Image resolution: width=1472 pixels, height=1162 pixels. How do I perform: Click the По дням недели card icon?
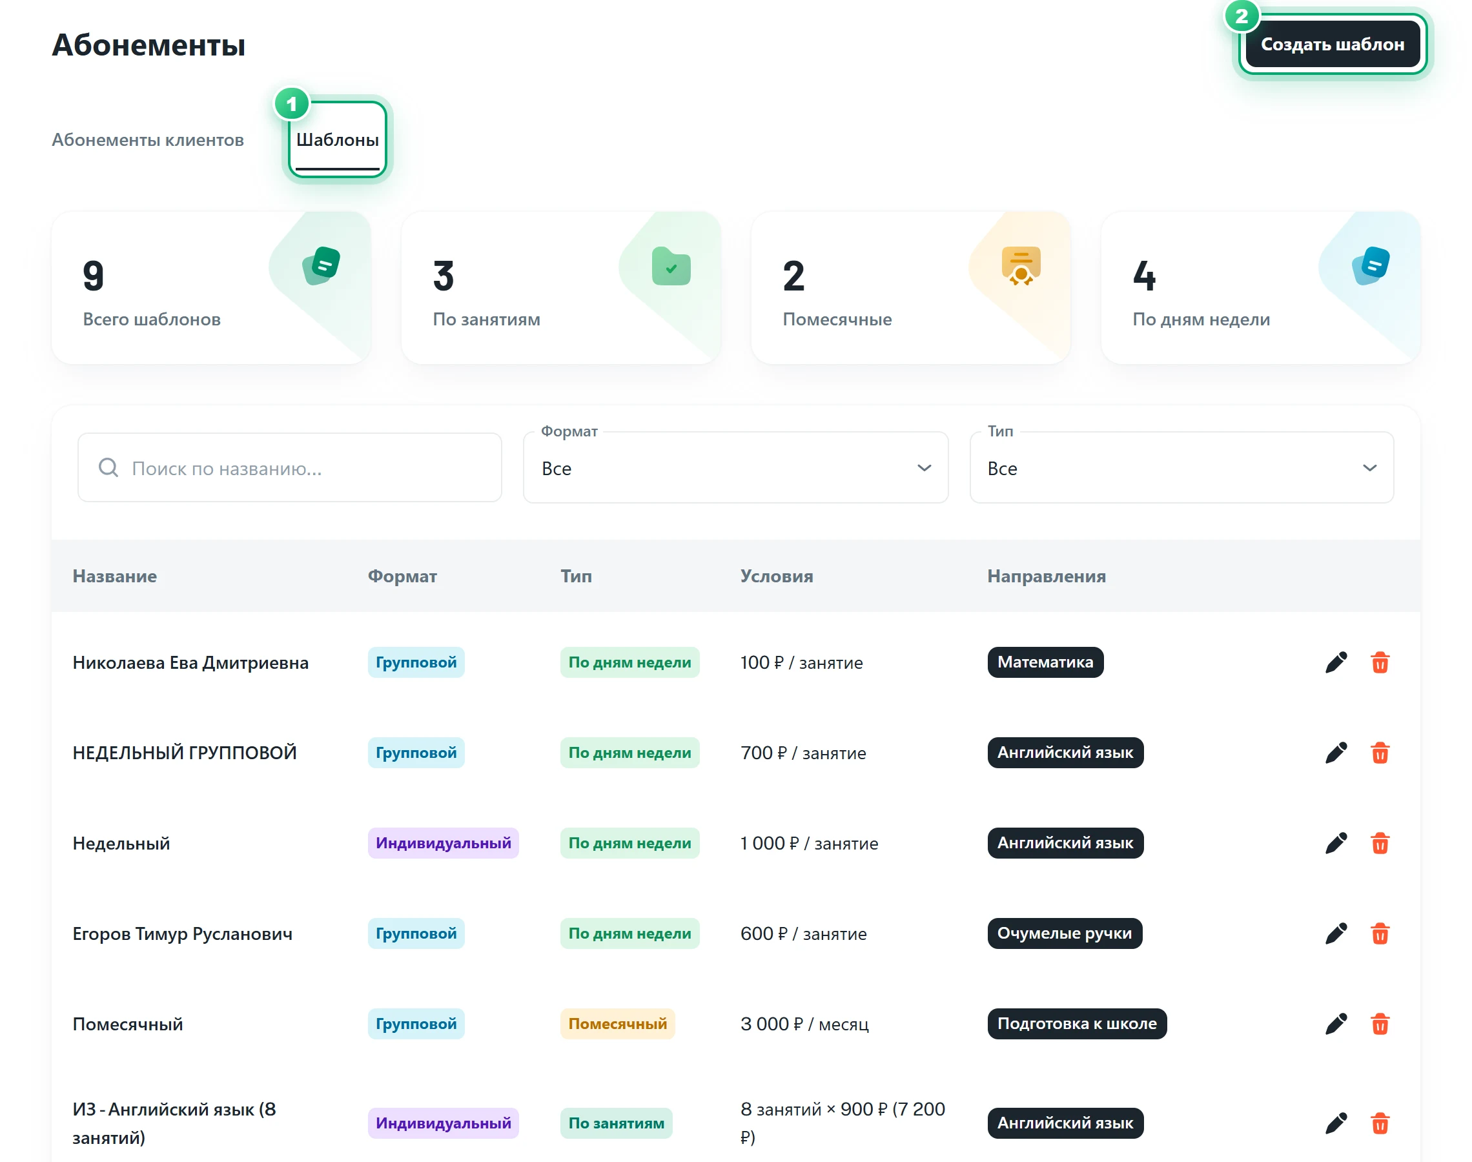pos(1370,266)
